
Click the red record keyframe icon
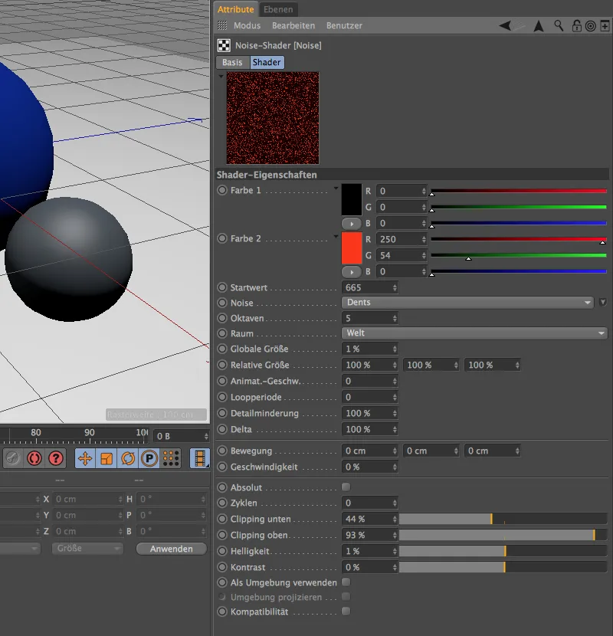click(34, 459)
